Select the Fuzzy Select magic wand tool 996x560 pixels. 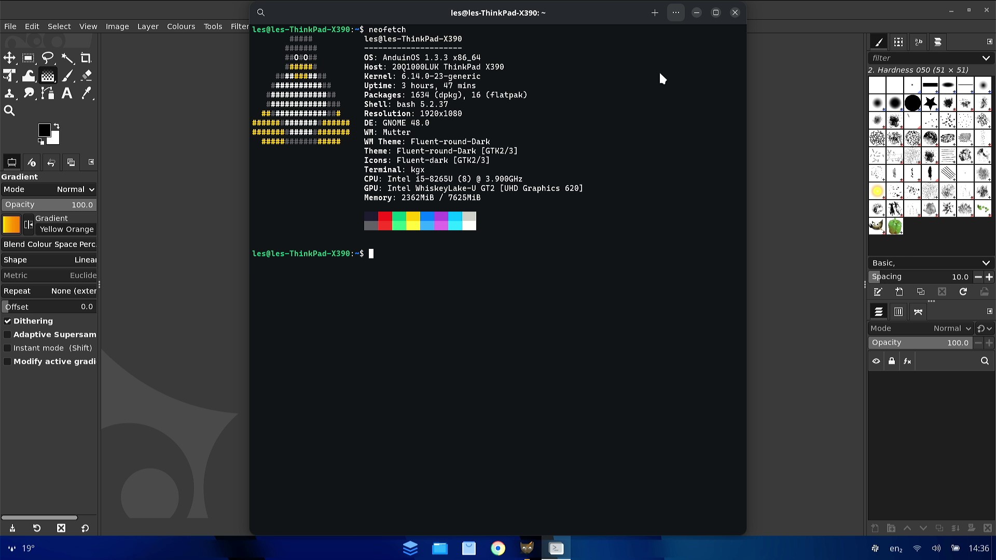(67, 58)
